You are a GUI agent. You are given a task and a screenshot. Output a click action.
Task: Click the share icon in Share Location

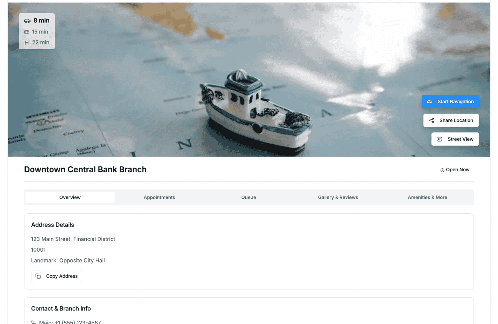(432, 120)
